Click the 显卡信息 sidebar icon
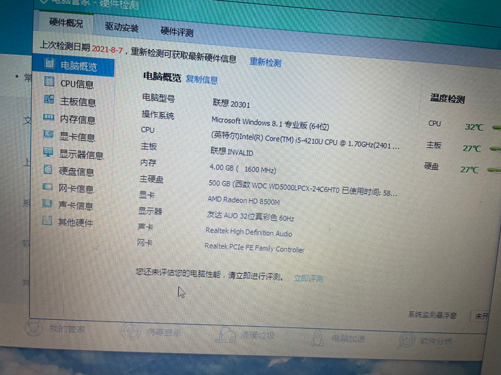The width and height of the screenshot is (501, 375). [48, 134]
